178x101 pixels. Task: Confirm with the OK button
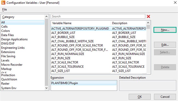coord(140,97)
